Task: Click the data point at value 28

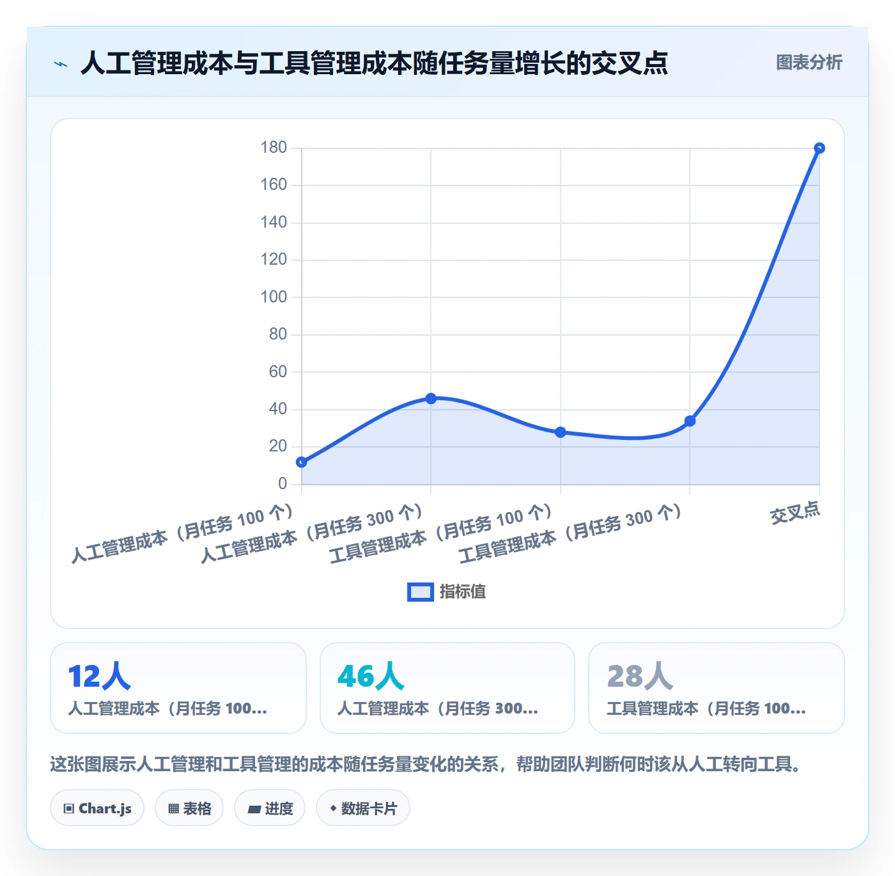Action: pos(561,432)
